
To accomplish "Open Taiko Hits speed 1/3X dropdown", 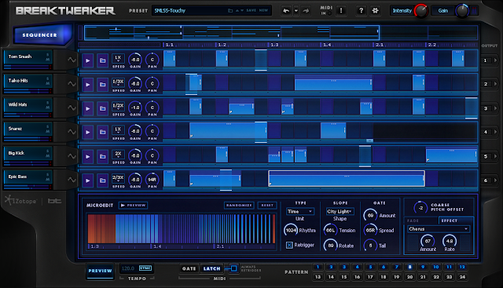I will (x=118, y=82).
